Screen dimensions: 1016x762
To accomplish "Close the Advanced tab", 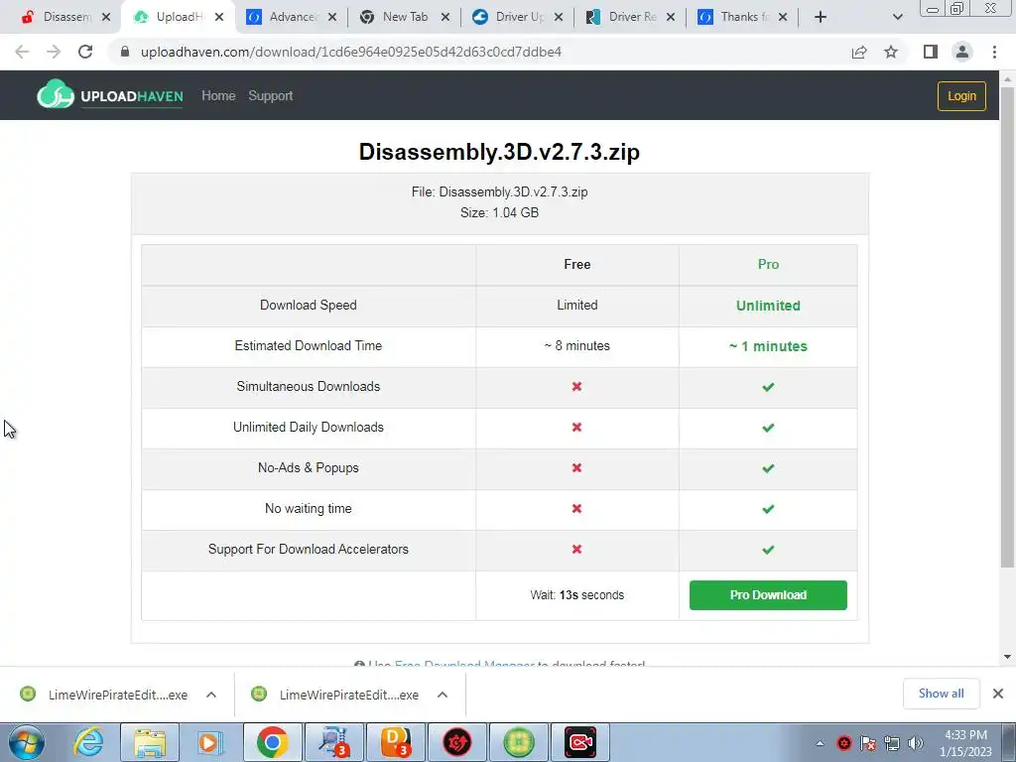I will click(x=332, y=17).
